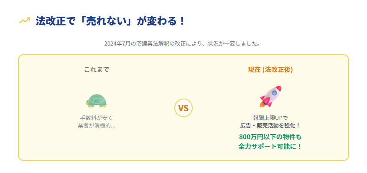Click the 業者が消極的... text line
This screenshot has height=173, width=367.
[x=97, y=125]
